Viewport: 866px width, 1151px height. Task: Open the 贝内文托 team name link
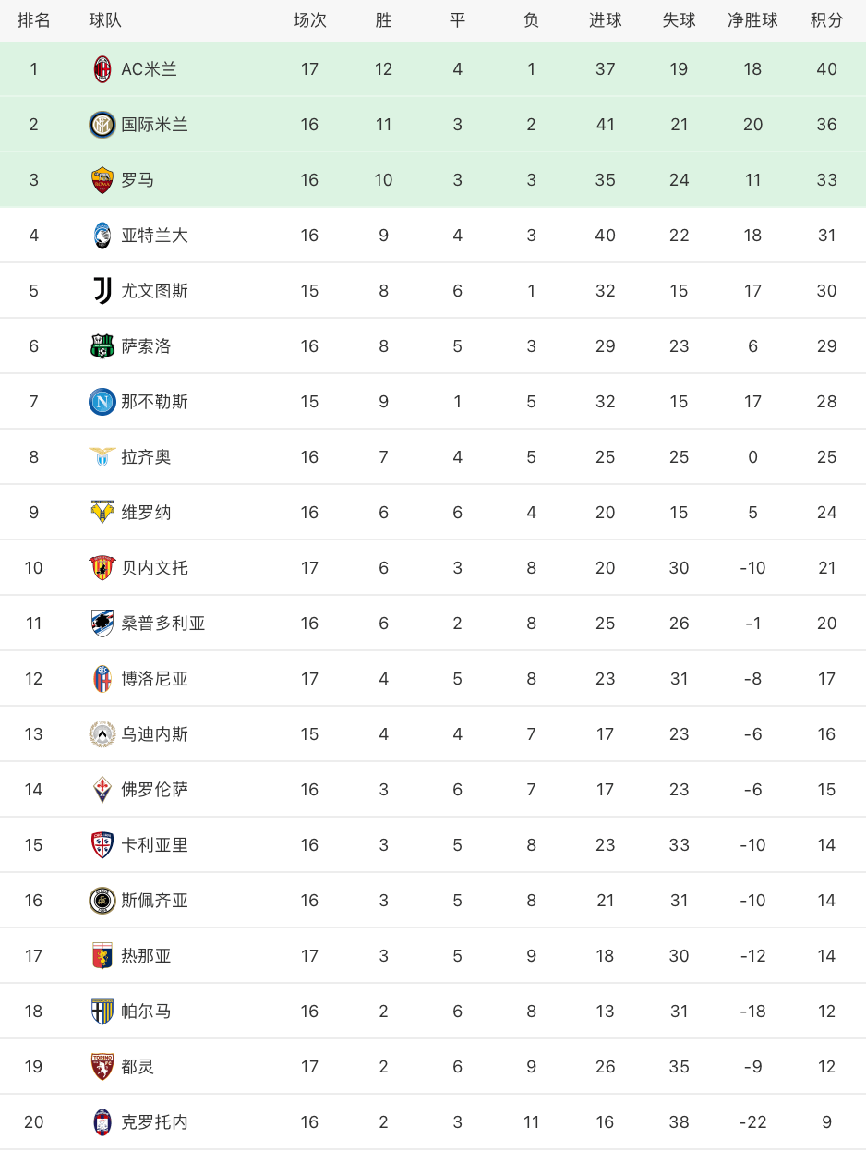pos(155,568)
